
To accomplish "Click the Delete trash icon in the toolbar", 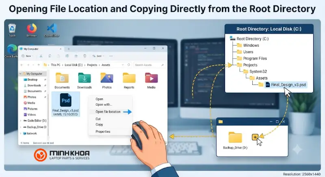I will (85, 56).
